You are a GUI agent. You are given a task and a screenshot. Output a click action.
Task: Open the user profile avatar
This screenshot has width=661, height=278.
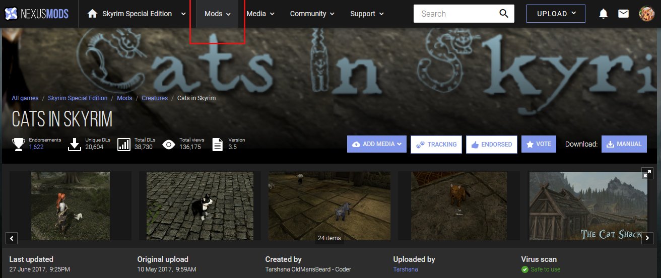(646, 14)
